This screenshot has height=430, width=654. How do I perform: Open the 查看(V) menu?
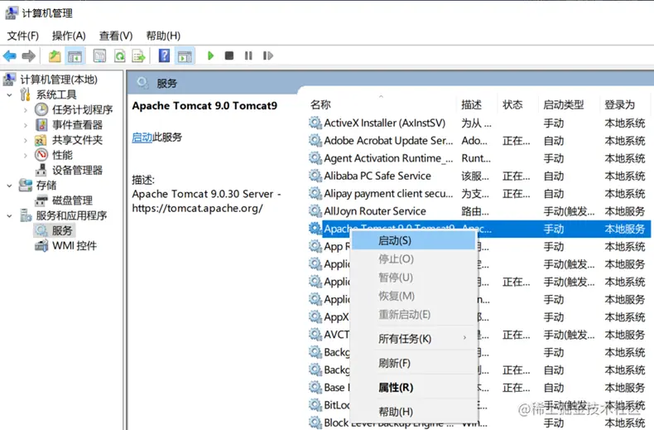[116, 36]
